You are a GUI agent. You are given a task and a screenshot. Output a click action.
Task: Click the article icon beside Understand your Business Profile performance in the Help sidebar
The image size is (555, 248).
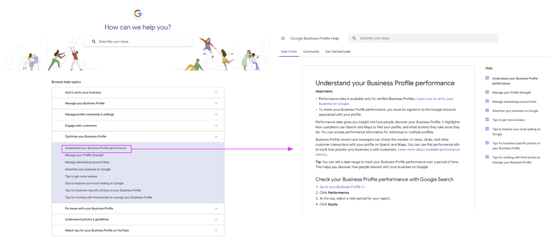(x=487, y=78)
